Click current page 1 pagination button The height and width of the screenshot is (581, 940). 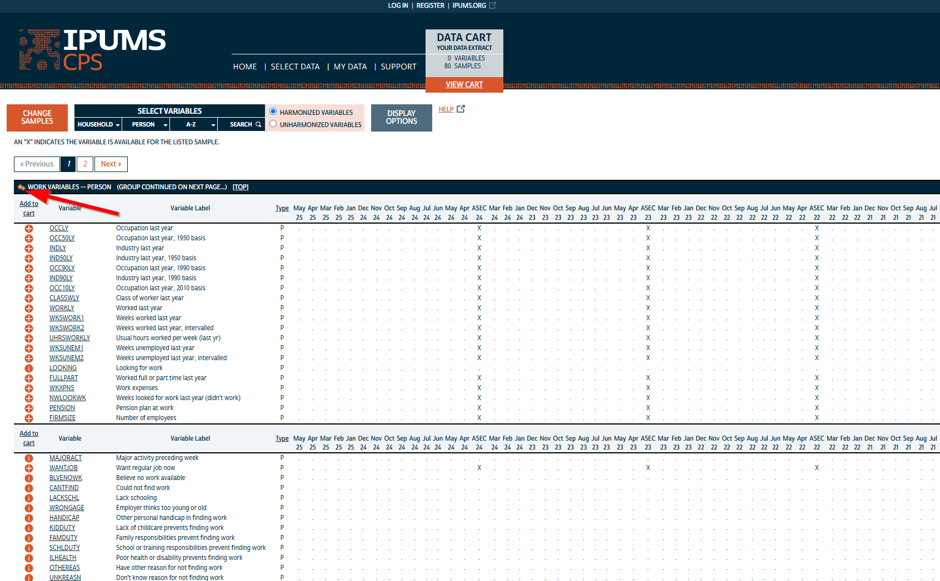(x=68, y=164)
